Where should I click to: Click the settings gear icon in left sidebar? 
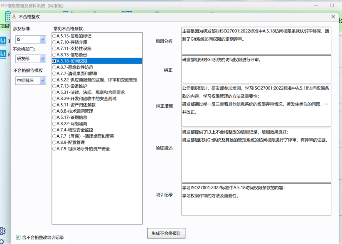pyautogui.click(x=2, y=231)
